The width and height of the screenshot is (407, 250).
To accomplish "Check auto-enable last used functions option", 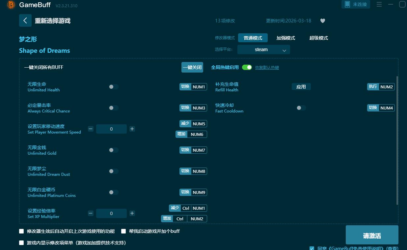I will coord(22,231).
